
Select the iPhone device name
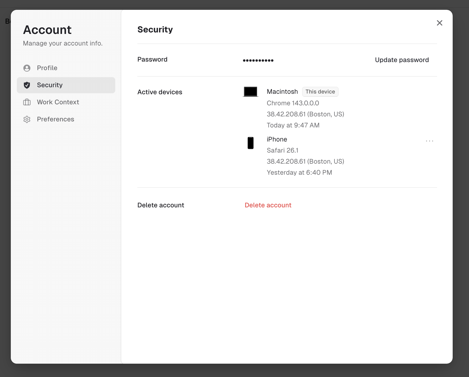277,139
